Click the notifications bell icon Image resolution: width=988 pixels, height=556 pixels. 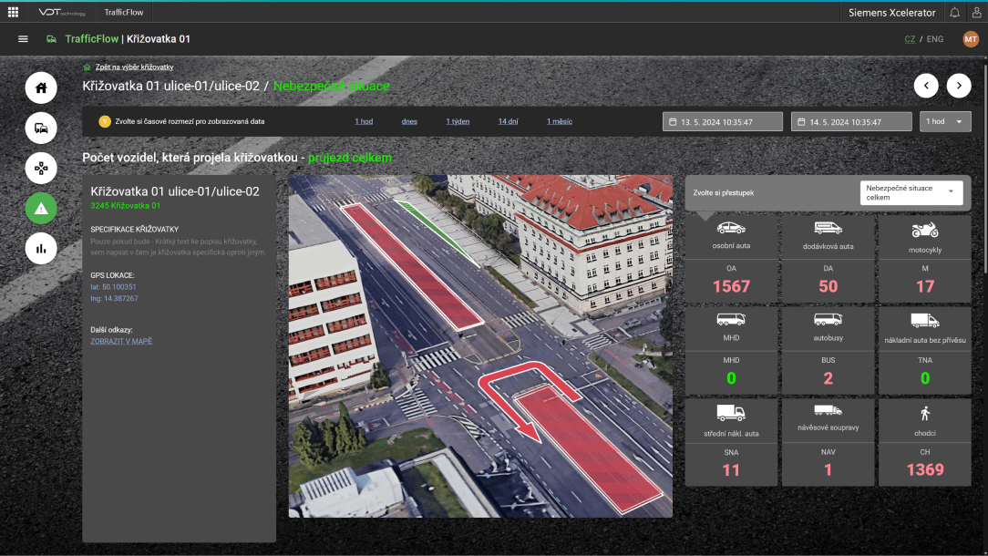(954, 13)
